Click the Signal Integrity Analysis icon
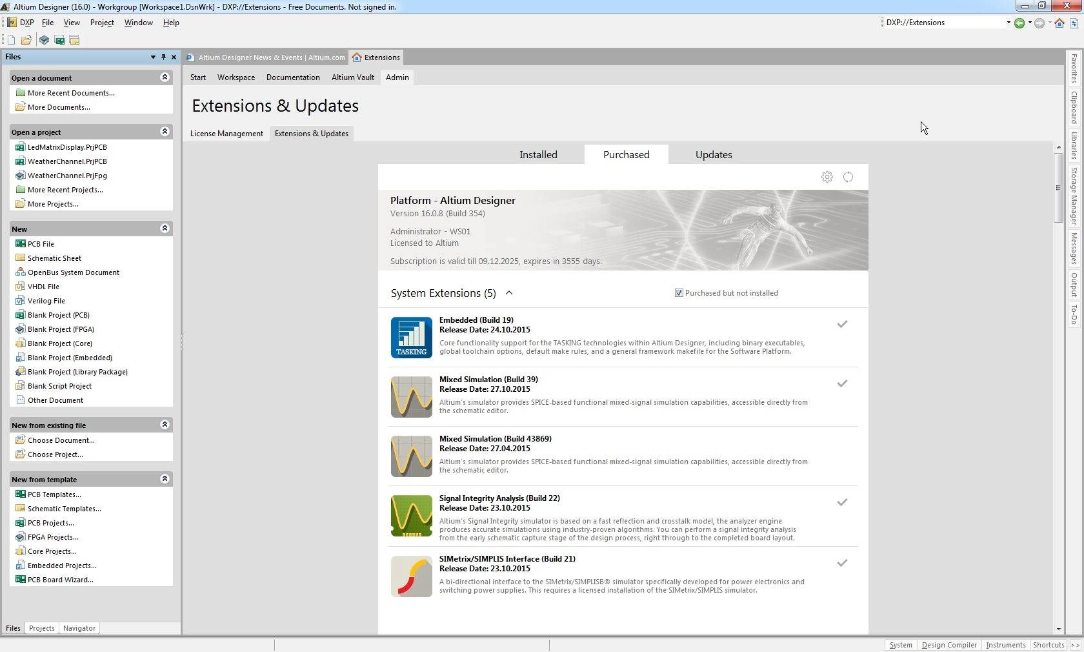This screenshot has width=1084, height=652. [x=411, y=515]
